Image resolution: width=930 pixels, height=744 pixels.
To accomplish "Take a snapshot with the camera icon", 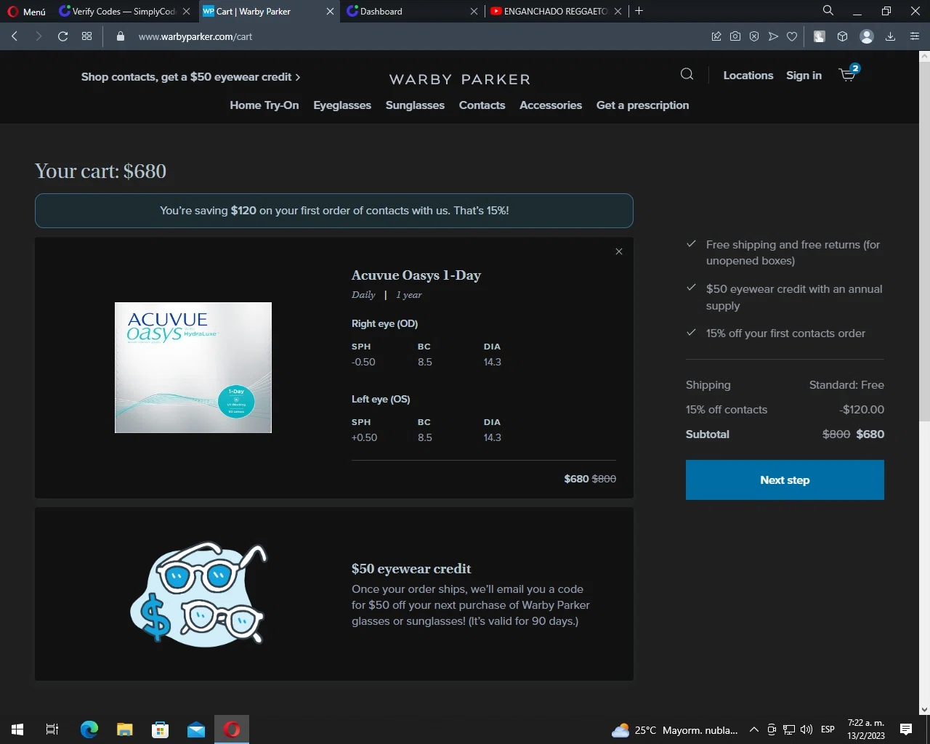I will pyautogui.click(x=735, y=36).
